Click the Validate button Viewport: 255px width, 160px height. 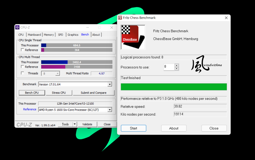[x=87, y=124]
